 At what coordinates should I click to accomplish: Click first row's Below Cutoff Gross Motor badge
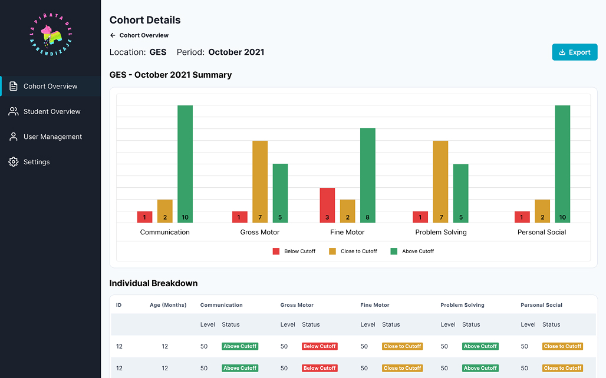point(320,346)
